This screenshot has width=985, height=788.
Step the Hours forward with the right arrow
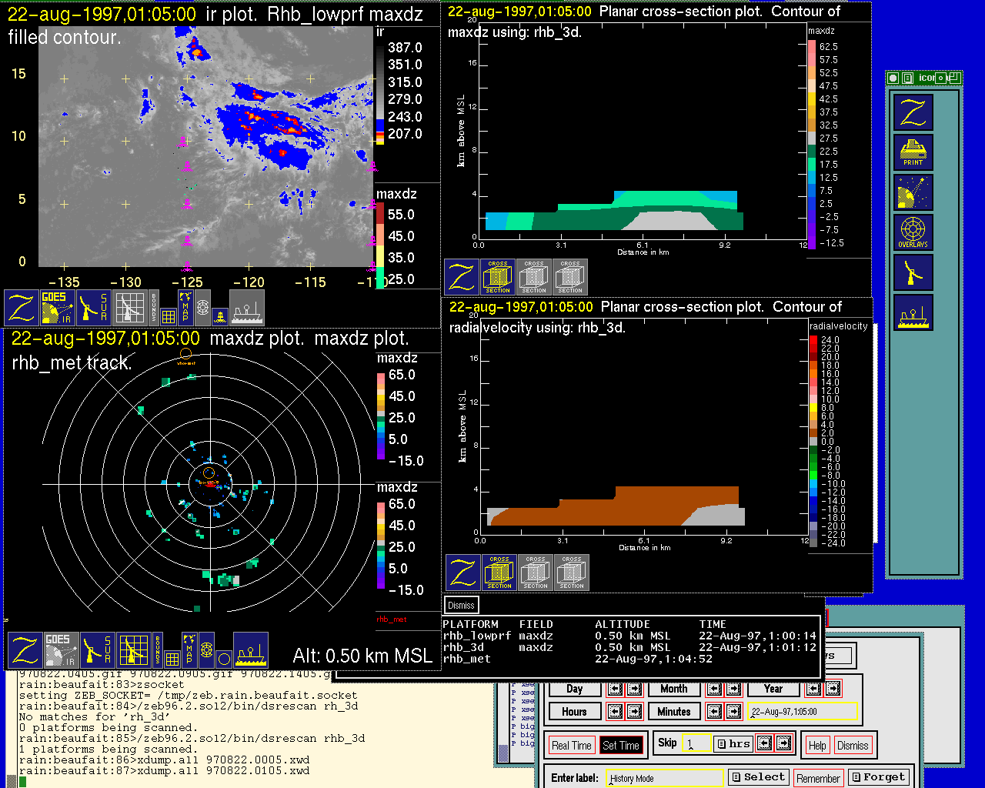tap(635, 712)
